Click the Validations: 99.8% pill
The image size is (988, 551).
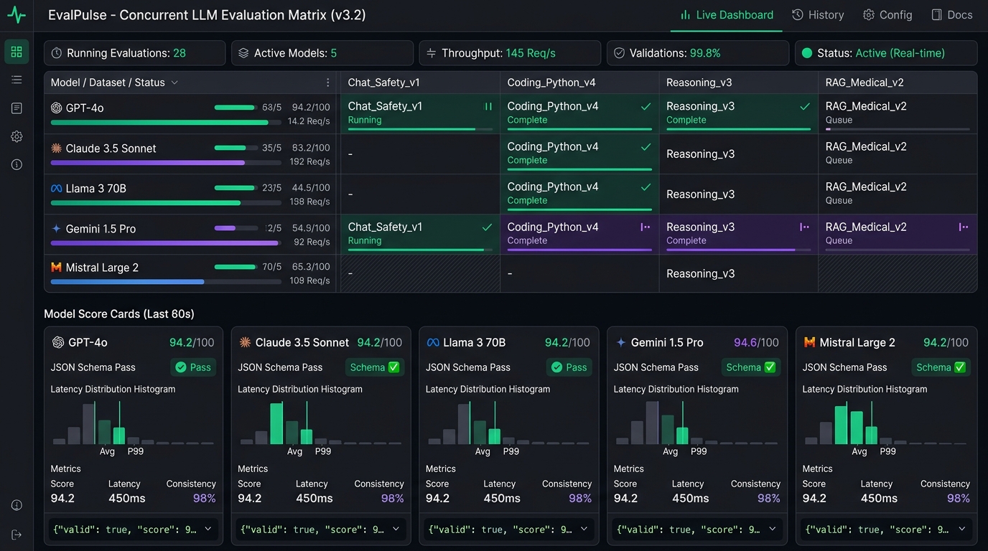[698, 53]
